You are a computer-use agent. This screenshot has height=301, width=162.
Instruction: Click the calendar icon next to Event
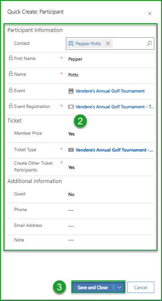(71, 91)
